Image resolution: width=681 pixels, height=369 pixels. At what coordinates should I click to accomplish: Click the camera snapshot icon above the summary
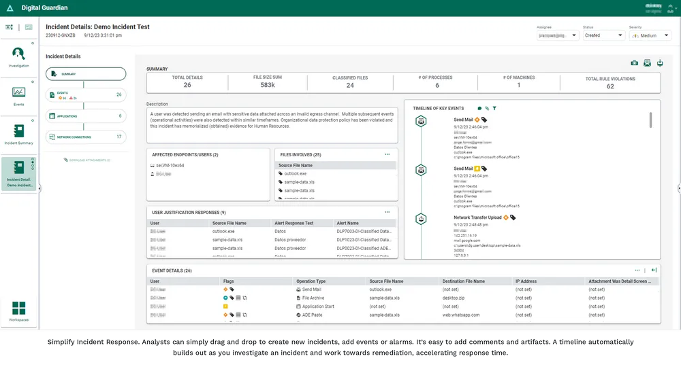point(635,63)
